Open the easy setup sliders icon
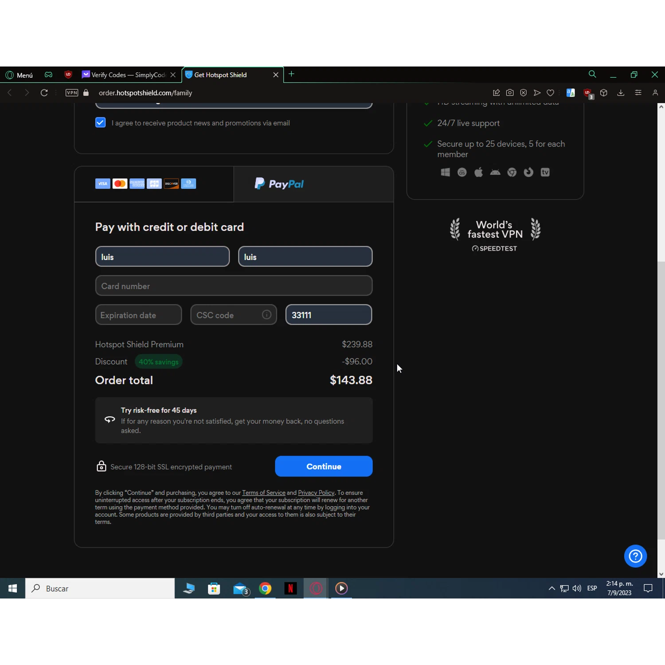This screenshot has height=665, width=665. pos(638,93)
